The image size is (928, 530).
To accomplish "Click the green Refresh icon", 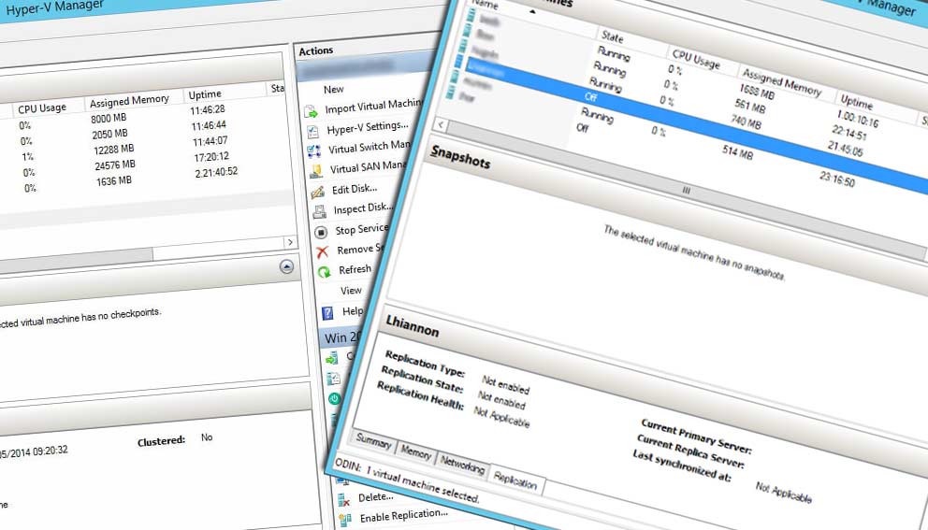I will click(x=325, y=272).
